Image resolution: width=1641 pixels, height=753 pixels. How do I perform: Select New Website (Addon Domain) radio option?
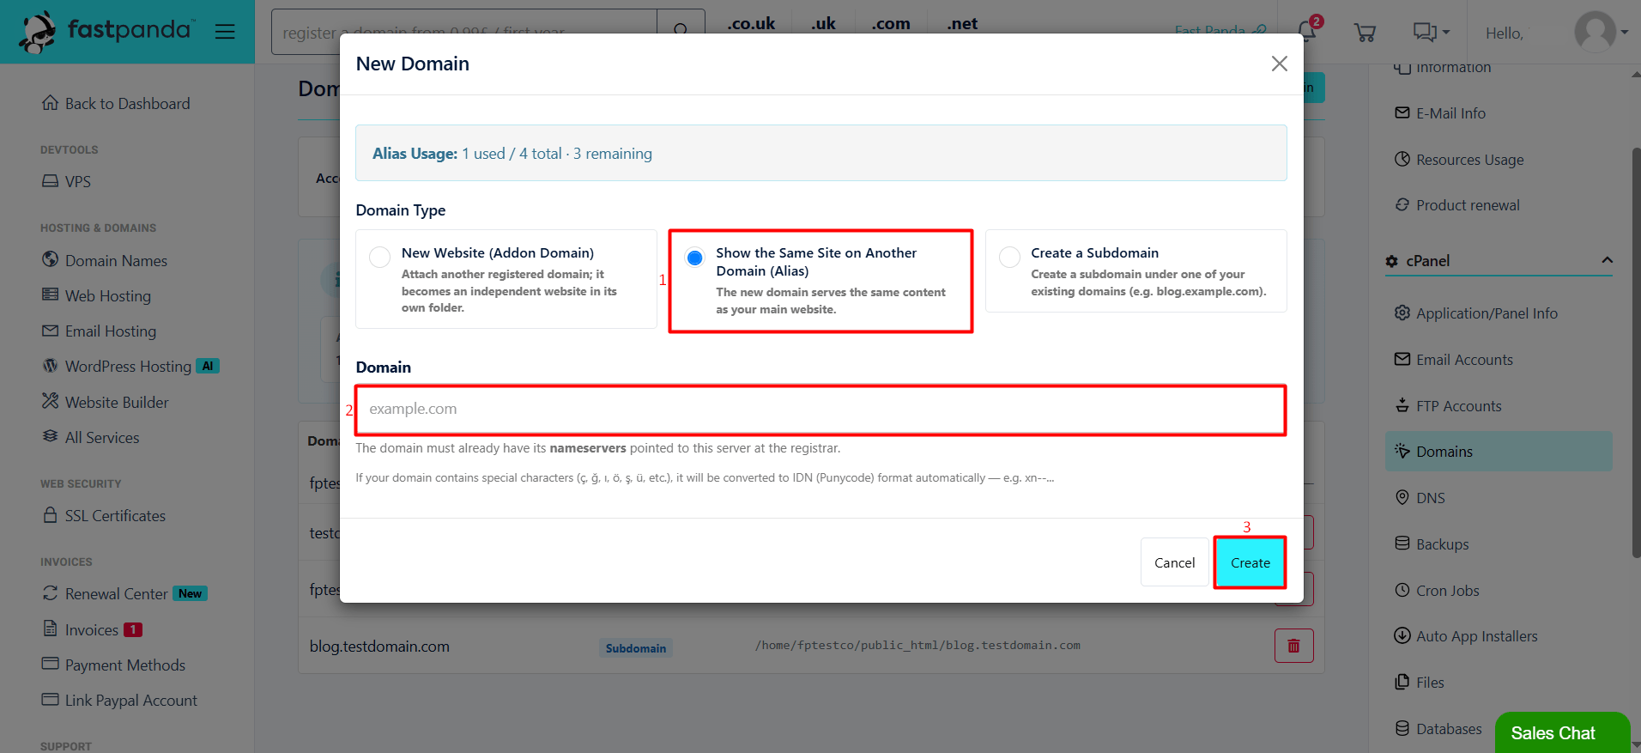point(379,258)
